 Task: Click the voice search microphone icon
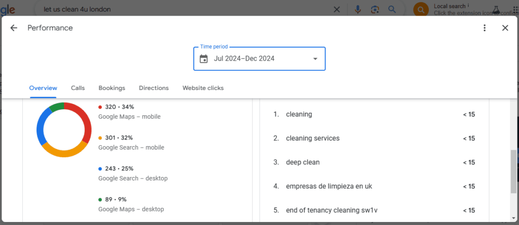click(358, 9)
